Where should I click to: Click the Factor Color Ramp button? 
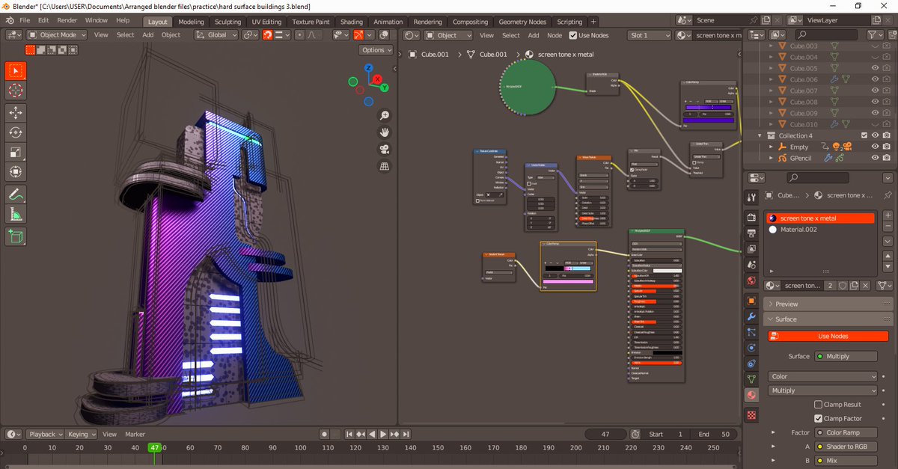tap(846, 432)
